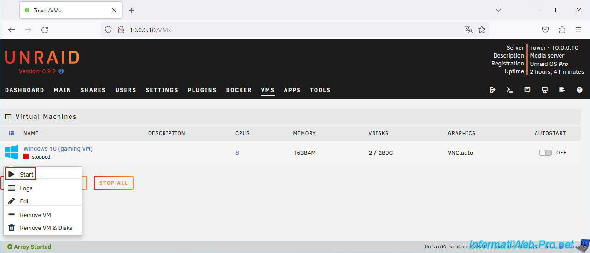This screenshot has height=253, width=590.
Task: Select the Tower/VMs browser tab
Action: (x=71, y=10)
